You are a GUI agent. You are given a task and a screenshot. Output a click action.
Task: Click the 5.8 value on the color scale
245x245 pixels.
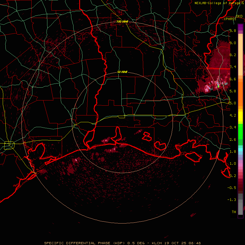tap(233, 91)
